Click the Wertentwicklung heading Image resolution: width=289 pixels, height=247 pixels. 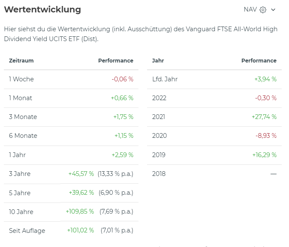pyautogui.click(x=42, y=9)
